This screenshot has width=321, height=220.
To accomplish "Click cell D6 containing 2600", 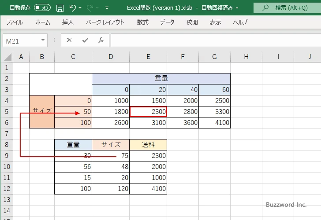I will click(x=111, y=123).
